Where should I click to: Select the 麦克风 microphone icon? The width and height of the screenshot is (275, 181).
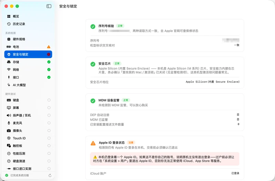click(x=9, y=123)
